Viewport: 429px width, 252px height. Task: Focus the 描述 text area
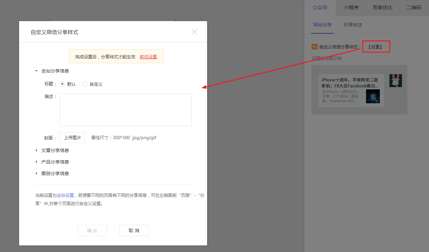pyautogui.click(x=126, y=110)
